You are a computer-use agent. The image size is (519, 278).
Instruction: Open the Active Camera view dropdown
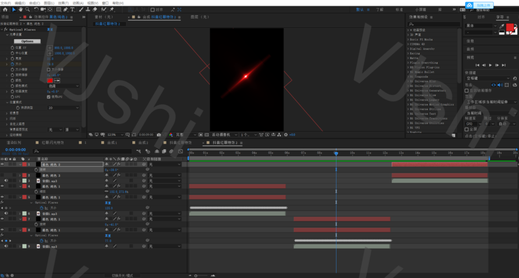pyautogui.click(x=225, y=135)
